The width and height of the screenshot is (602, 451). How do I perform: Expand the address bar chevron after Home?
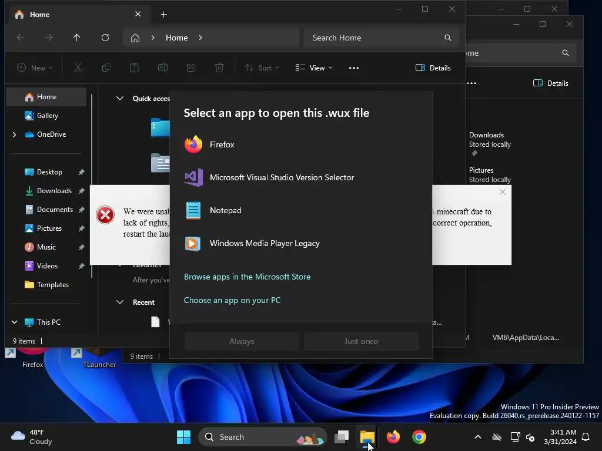(x=200, y=38)
